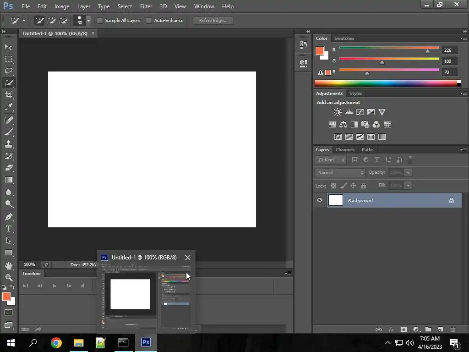Open the Layers panel flyout menu
Image resolution: width=469 pixels, height=352 pixels.
pos(464,149)
